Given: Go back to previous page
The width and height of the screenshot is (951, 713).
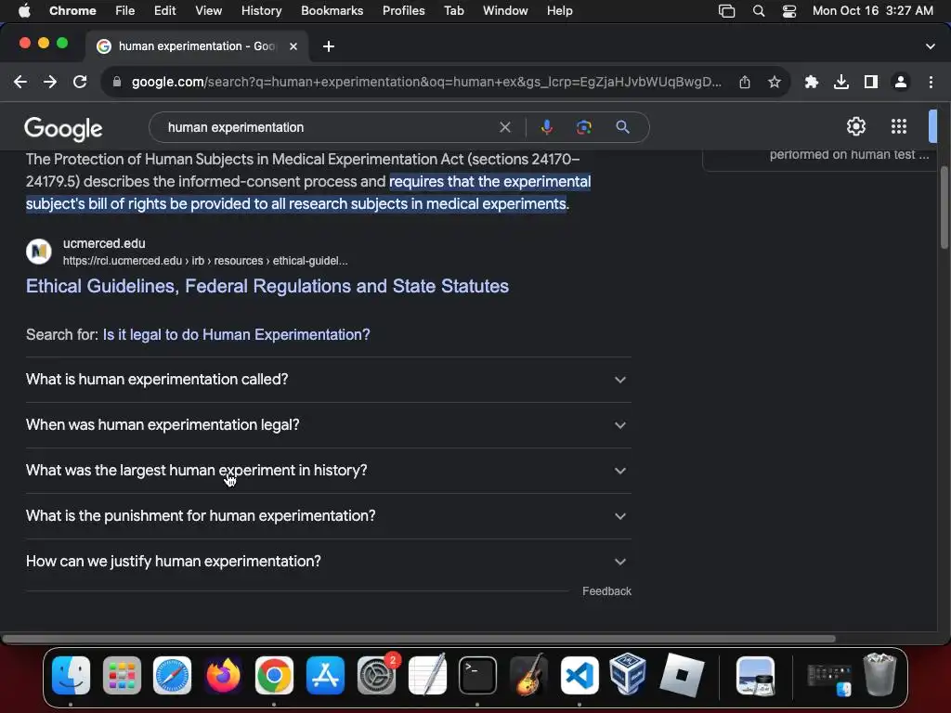Looking at the screenshot, I should (x=20, y=82).
